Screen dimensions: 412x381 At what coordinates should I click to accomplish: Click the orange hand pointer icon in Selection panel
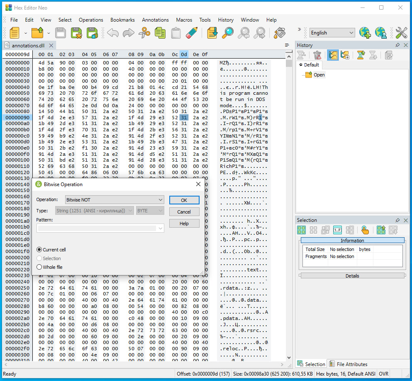[x=365, y=230]
